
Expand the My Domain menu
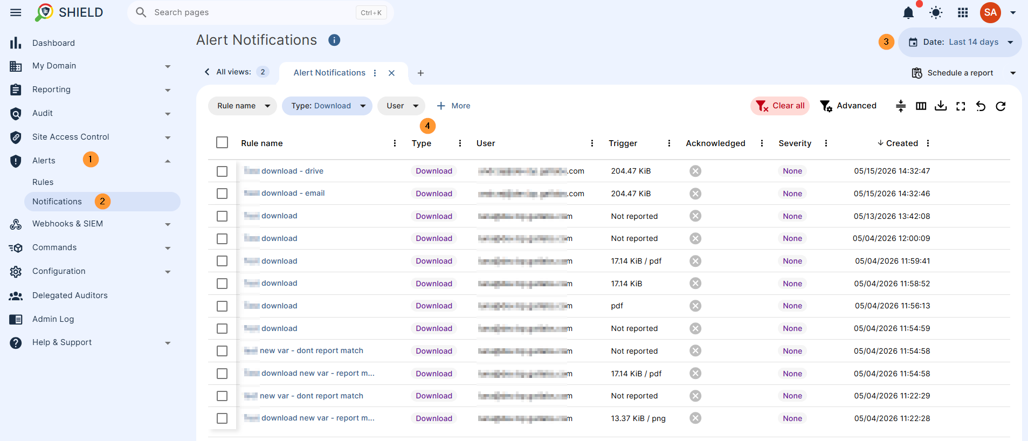pyautogui.click(x=168, y=66)
